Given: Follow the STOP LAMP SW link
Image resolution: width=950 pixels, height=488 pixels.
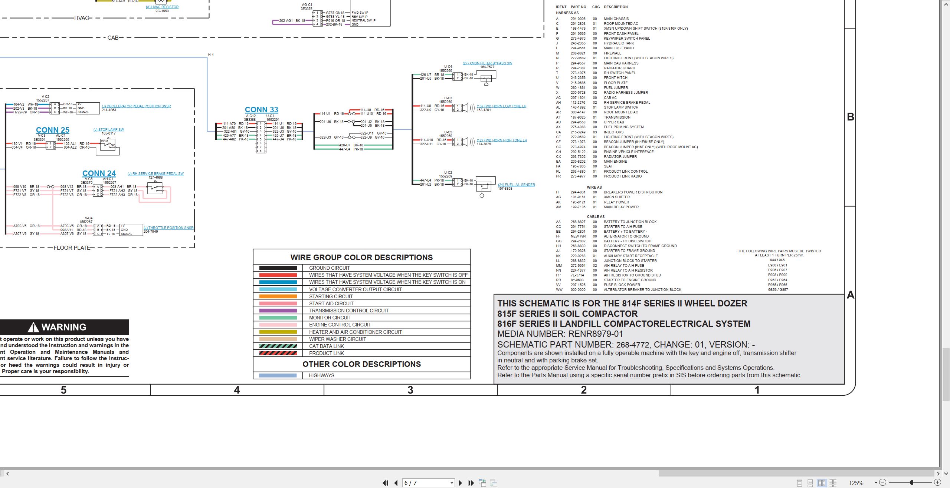Looking at the screenshot, I should pyautogui.click(x=109, y=130).
